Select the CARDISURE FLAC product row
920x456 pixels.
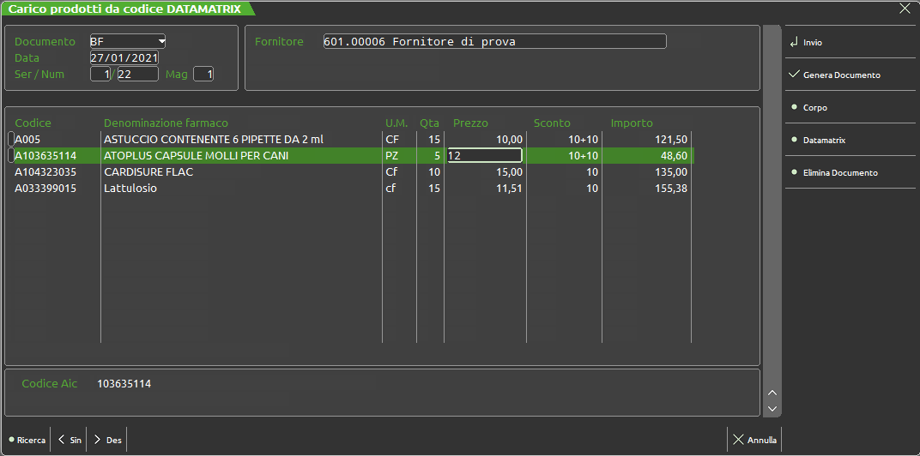point(148,172)
